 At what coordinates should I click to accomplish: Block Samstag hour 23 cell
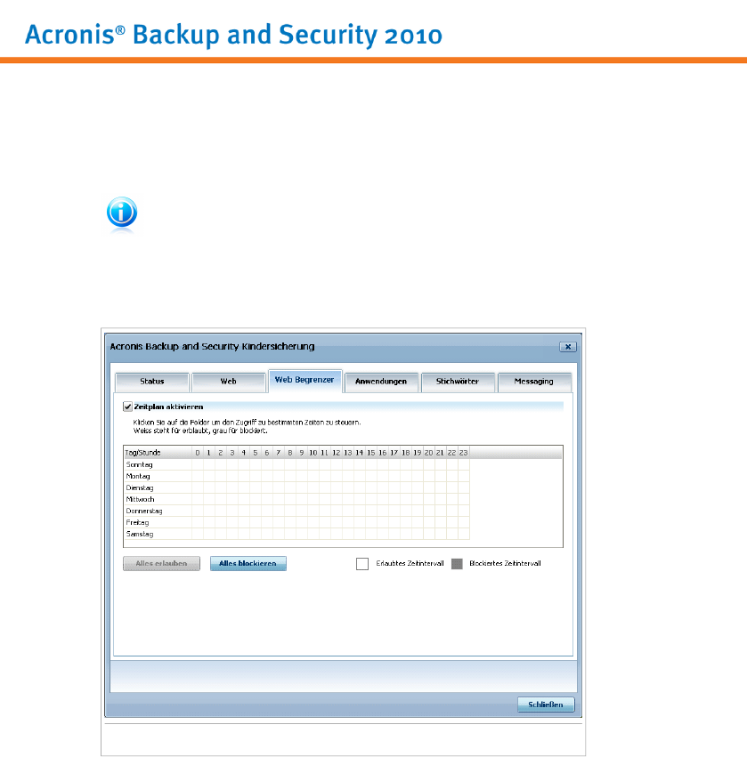click(463, 534)
